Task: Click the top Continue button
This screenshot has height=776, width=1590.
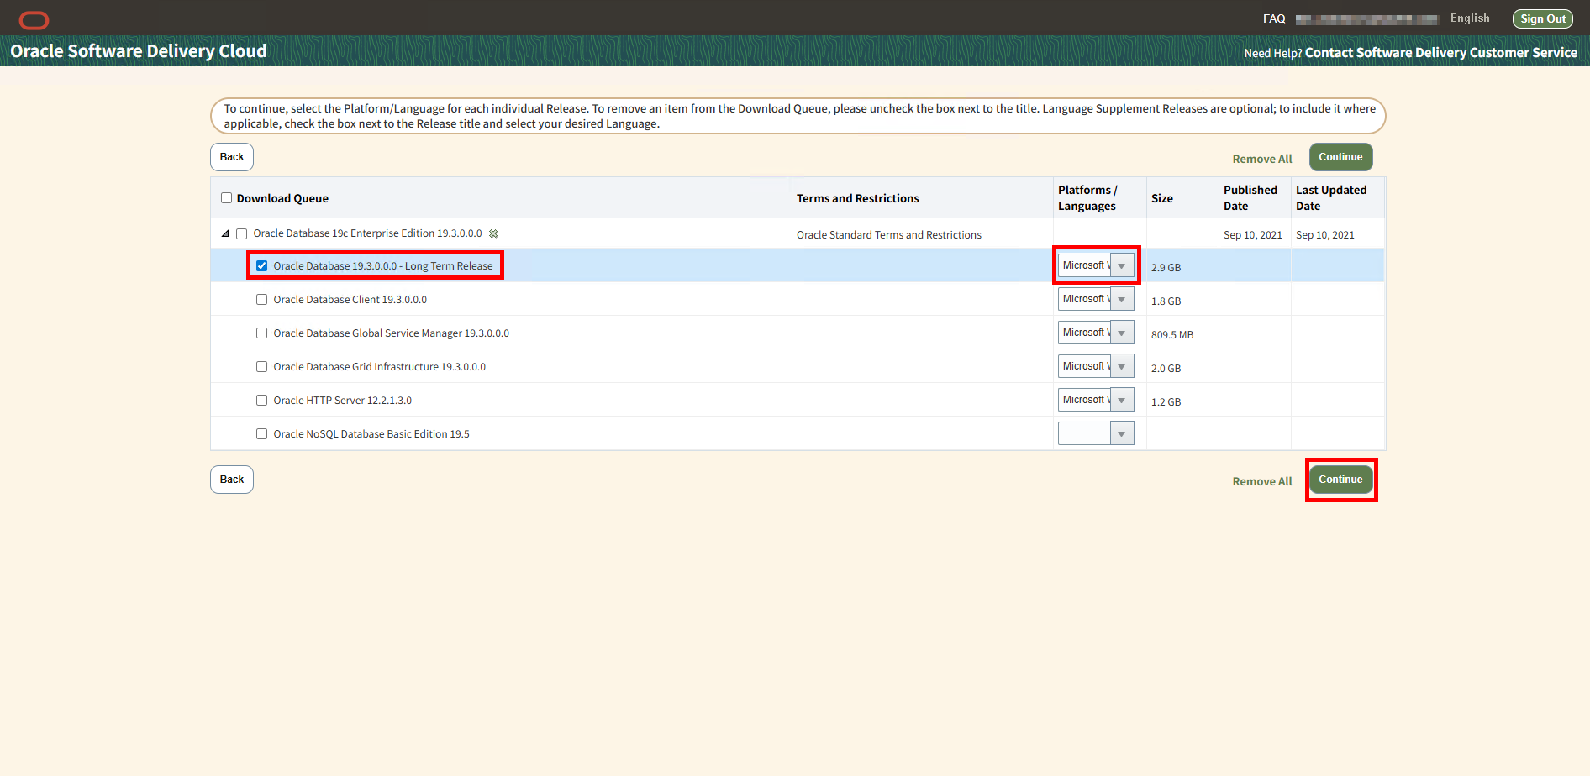Action: [x=1340, y=157]
